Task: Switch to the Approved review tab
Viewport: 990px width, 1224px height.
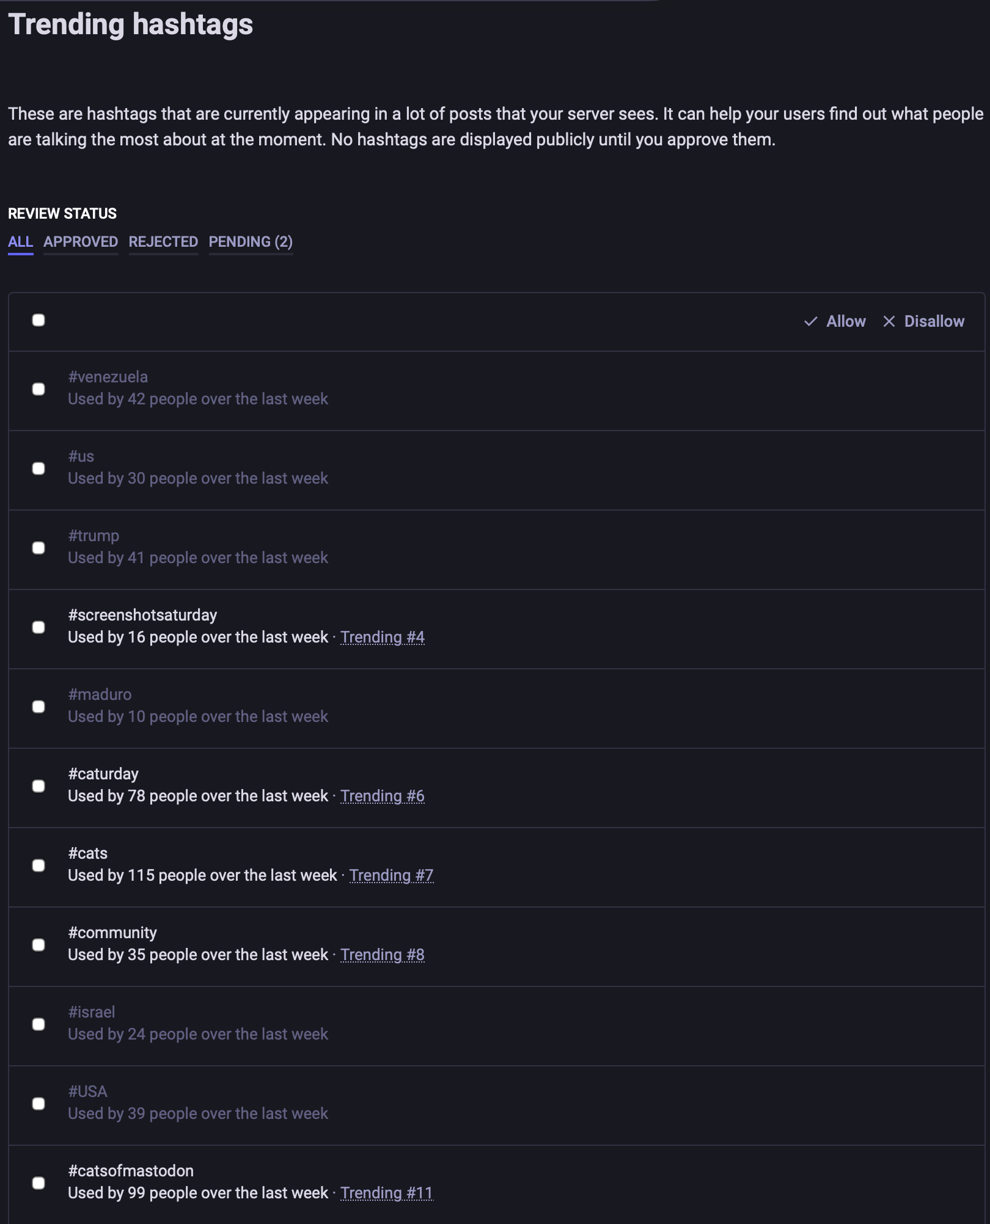Action: click(81, 242)
